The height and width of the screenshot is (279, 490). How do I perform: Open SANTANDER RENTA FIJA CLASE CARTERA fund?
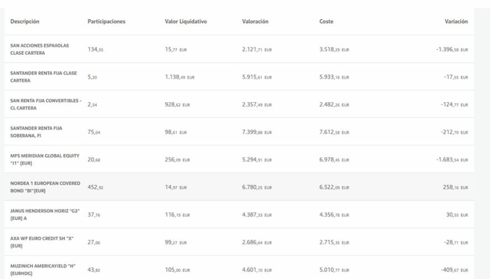[x=43, y=76]
